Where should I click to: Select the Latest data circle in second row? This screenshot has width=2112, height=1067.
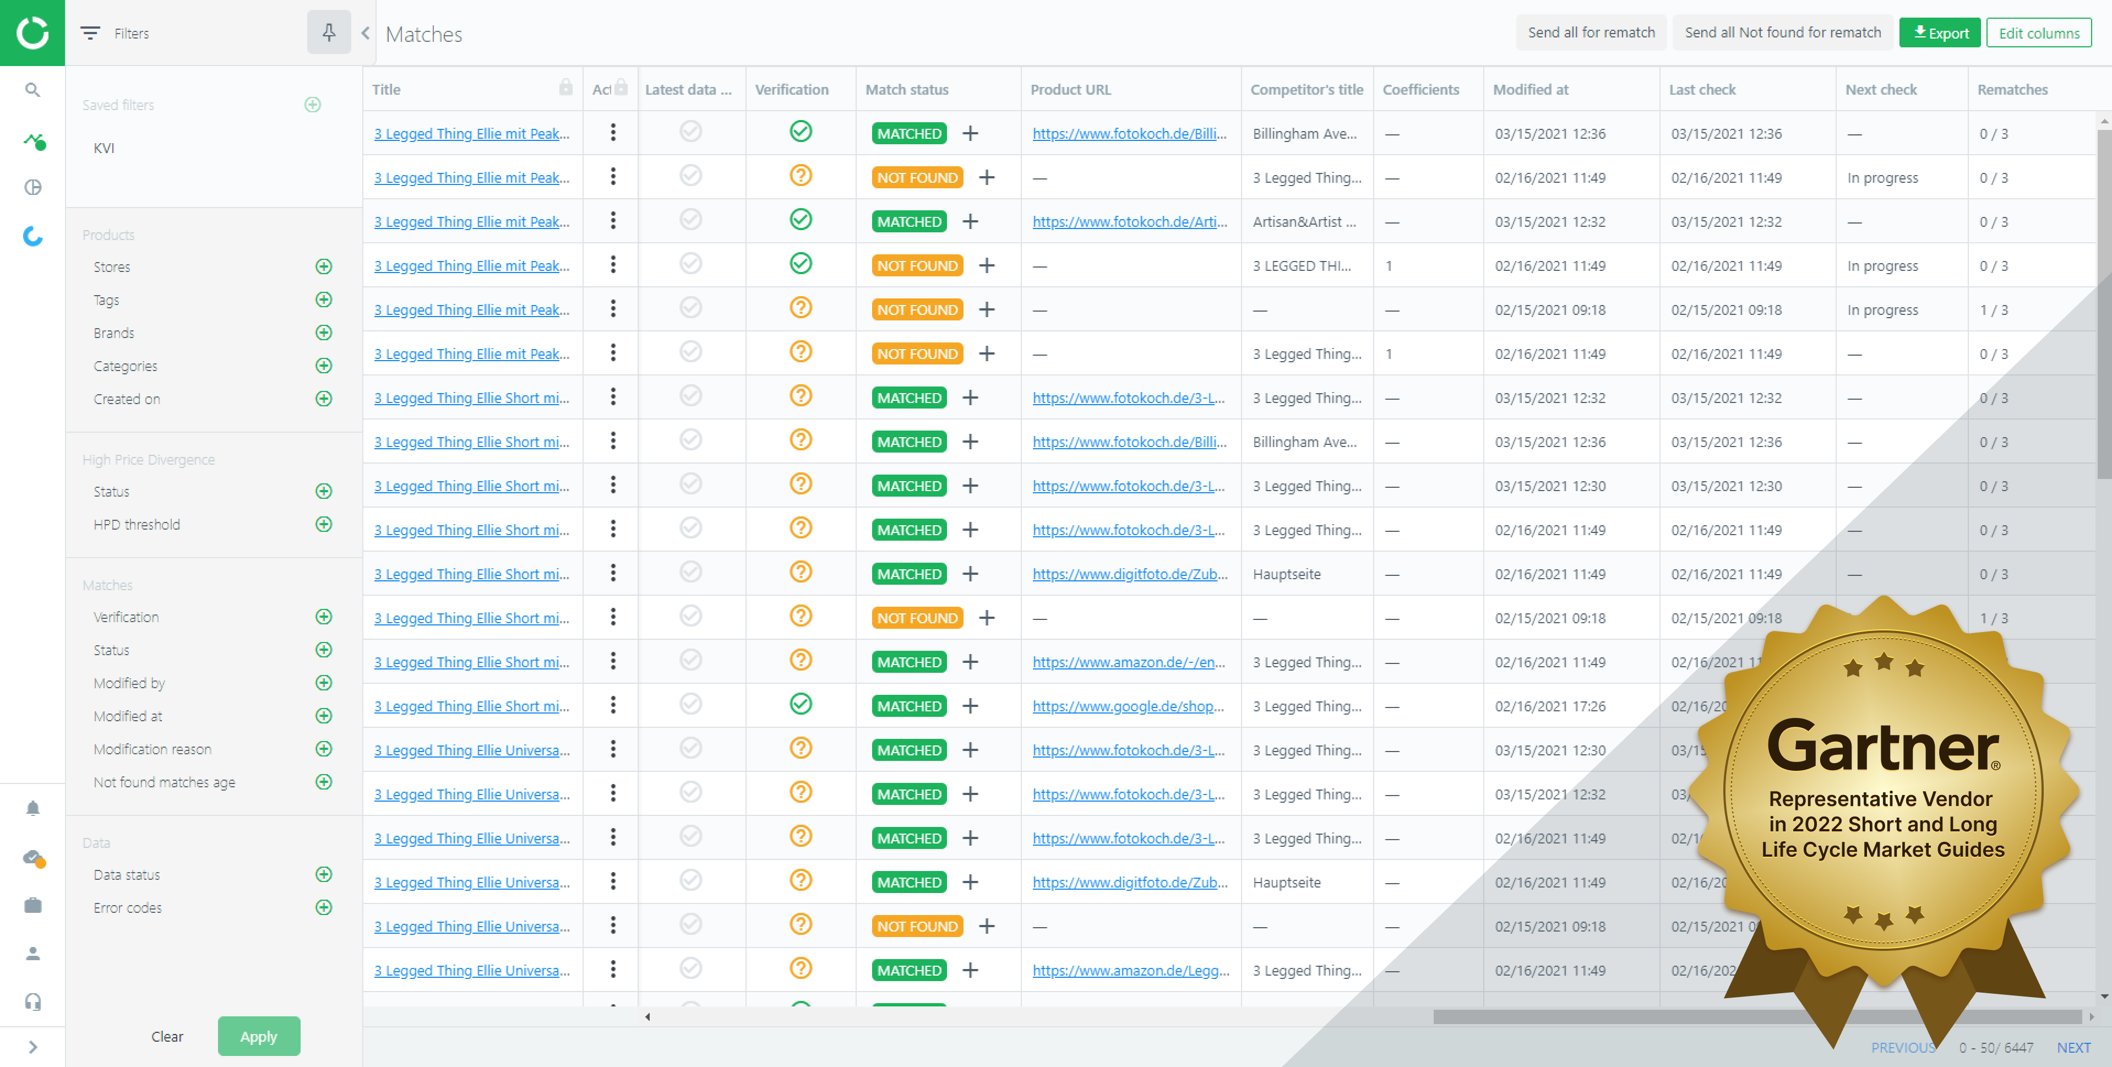[690, 176]
